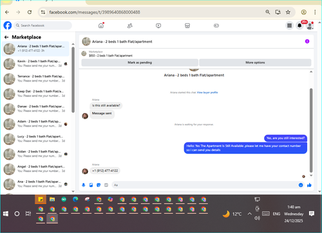Choose a GIF icon
The height and width of the screenshot is (233, 322).
(106, 185)
